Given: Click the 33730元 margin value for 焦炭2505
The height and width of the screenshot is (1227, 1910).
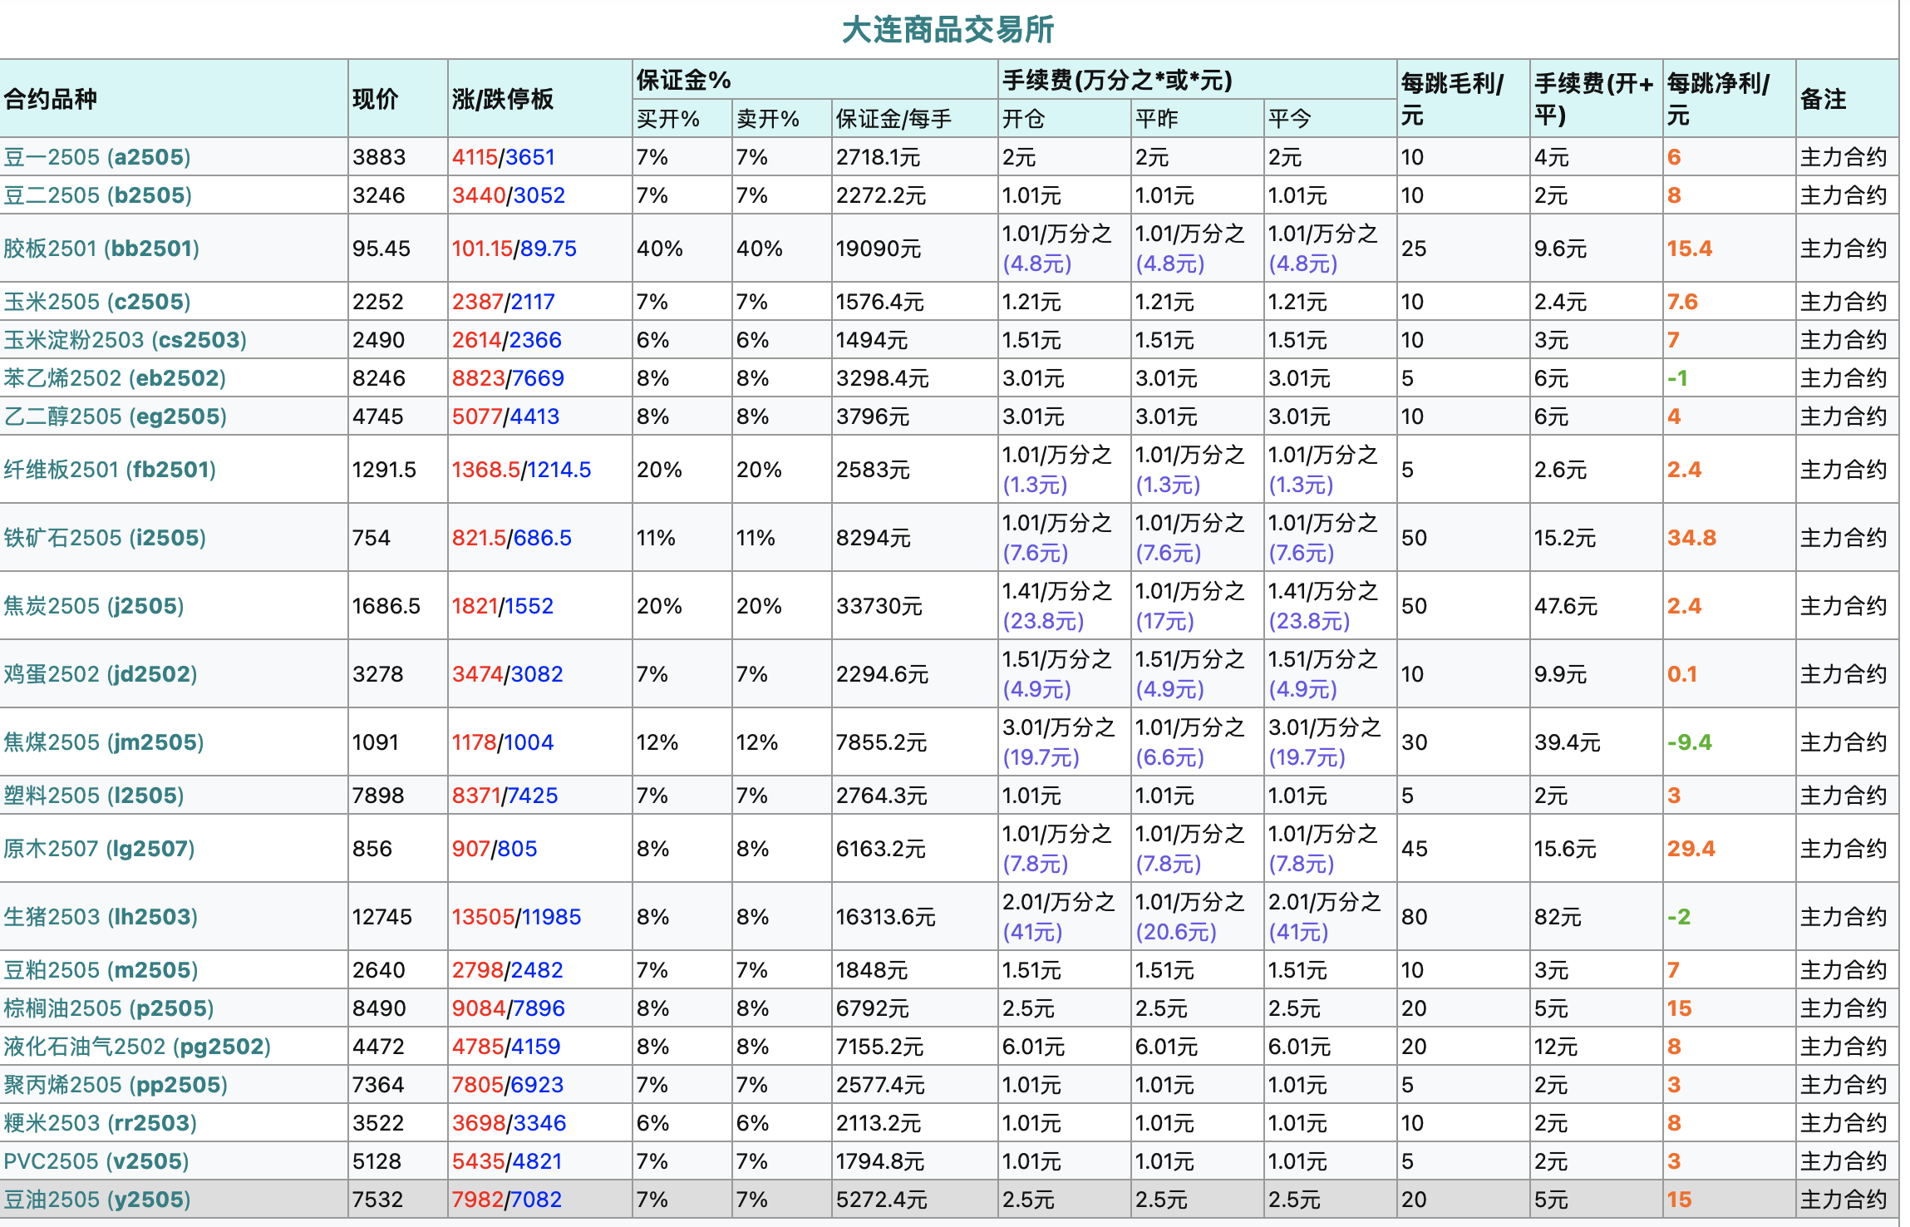Looking at the screenshot, I should [879, 606].
